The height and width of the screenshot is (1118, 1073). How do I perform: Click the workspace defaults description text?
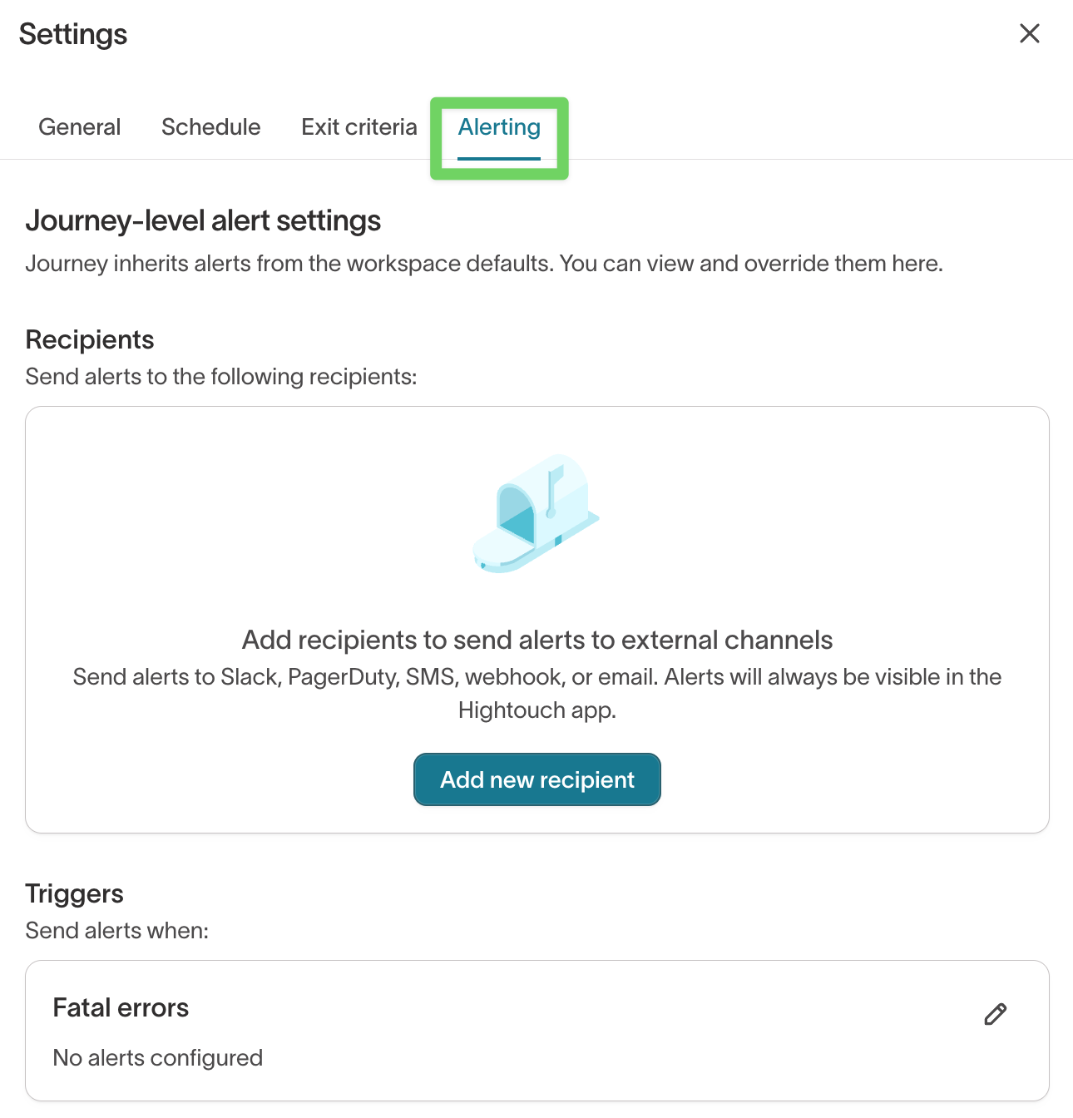coord(485,263)
